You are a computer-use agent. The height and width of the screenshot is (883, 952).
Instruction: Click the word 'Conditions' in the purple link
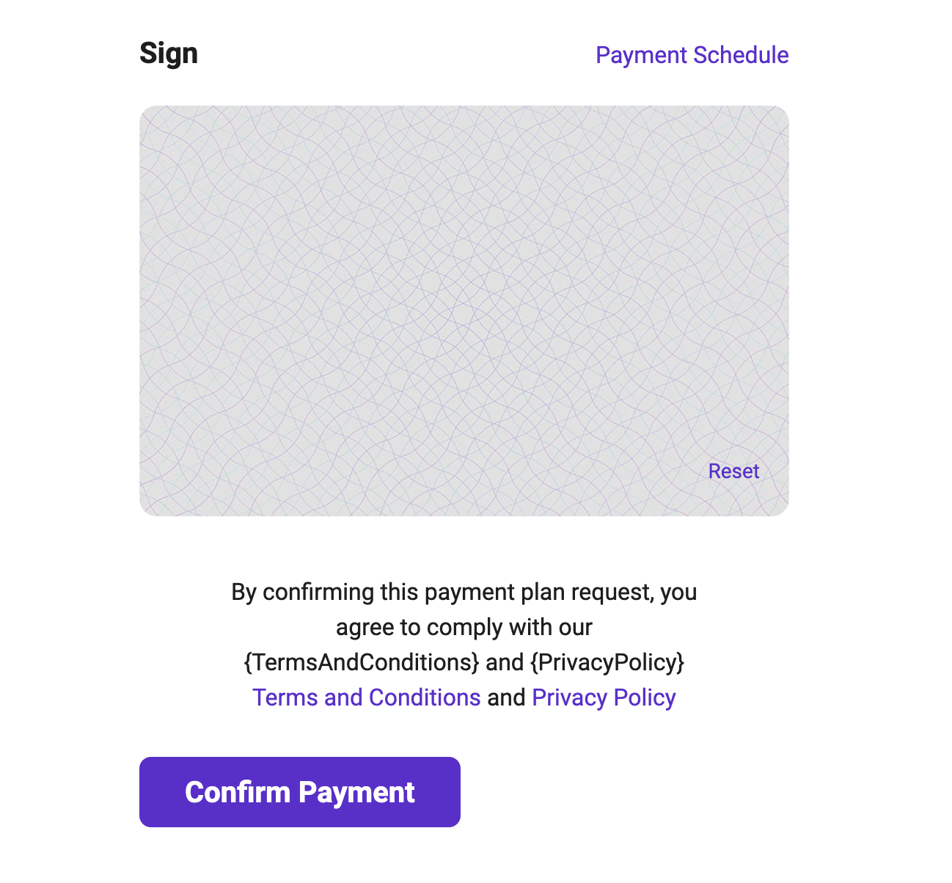(425, 697)
